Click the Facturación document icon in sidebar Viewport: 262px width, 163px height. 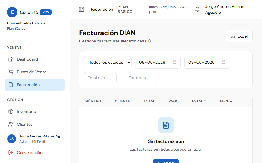pos(11,85)
